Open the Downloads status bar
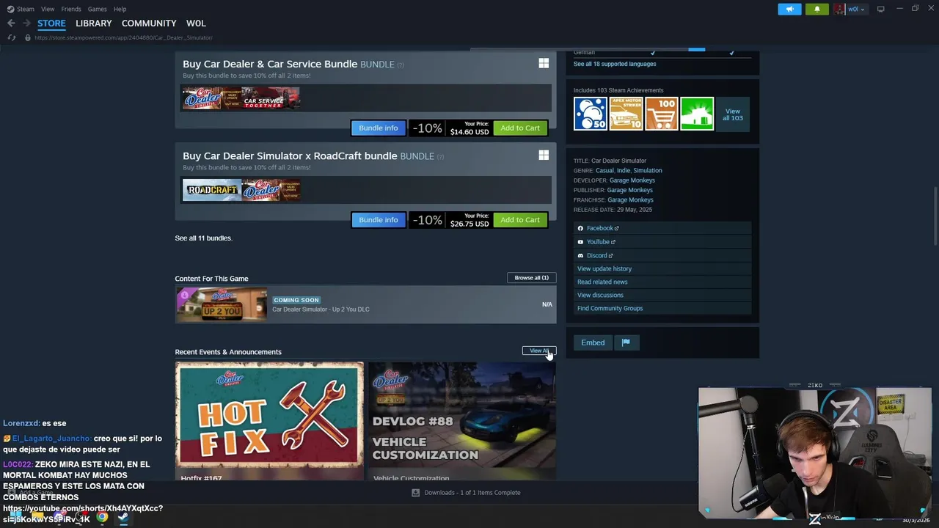939x528 pixels. pos(467,493)
